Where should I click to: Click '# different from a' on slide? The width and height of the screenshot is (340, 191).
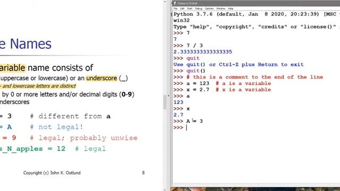click(70, 116)
